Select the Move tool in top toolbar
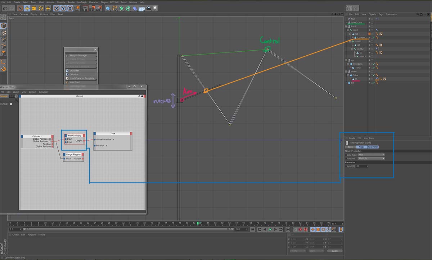This screenshot has width=432, height=260. [x=27, y=8]
